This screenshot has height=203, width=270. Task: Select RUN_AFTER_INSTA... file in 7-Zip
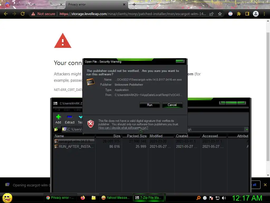[x=74, y=146]
